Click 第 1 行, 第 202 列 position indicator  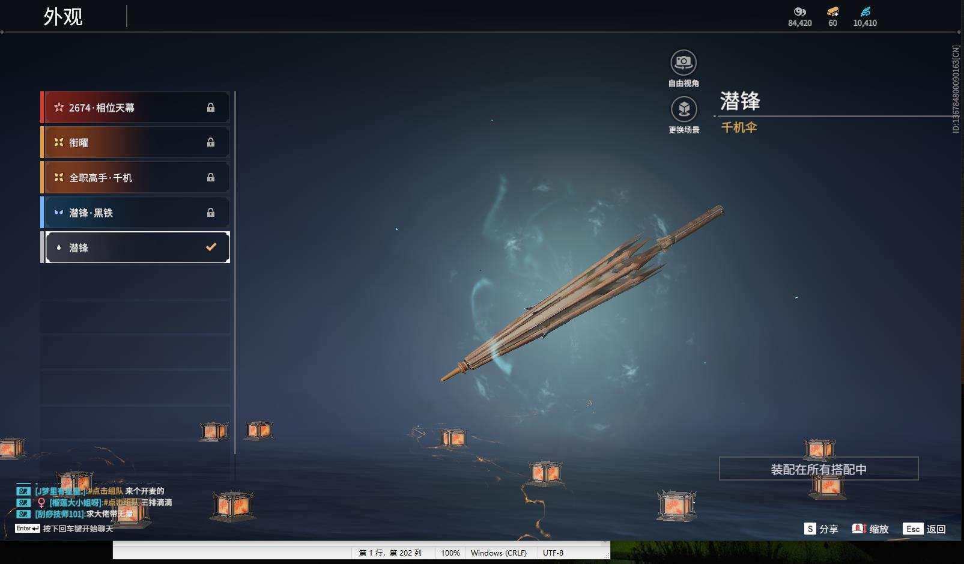390,553
